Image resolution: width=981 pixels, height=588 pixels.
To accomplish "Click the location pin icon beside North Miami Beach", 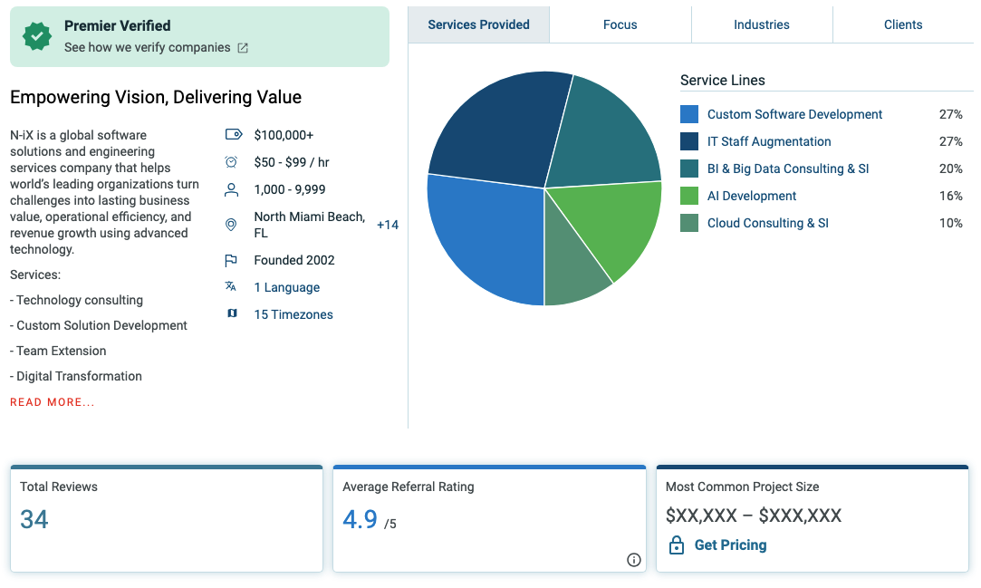I will point(231,225).
